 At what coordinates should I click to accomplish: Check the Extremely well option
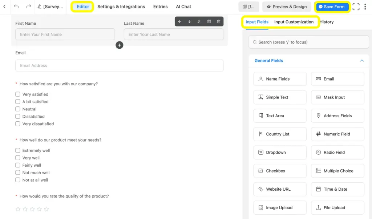pos(17,150)
